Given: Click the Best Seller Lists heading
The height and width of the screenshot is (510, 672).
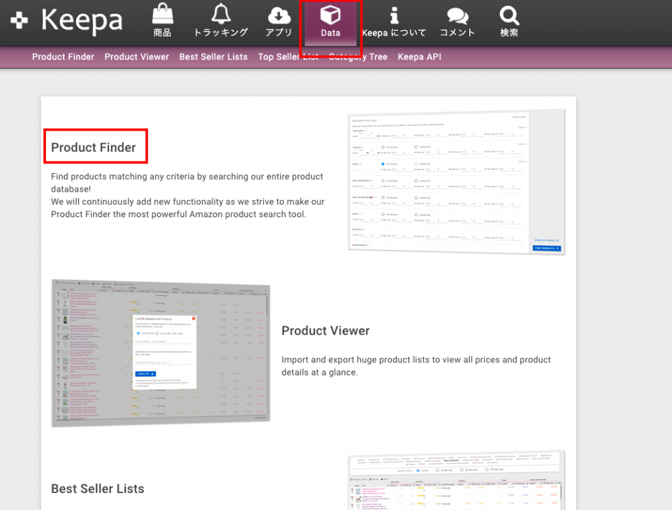Looking at the screenshot, I should 98,489.
